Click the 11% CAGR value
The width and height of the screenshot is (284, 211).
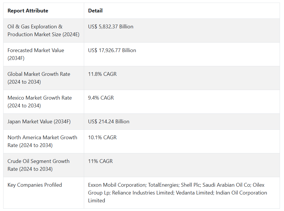100,161
